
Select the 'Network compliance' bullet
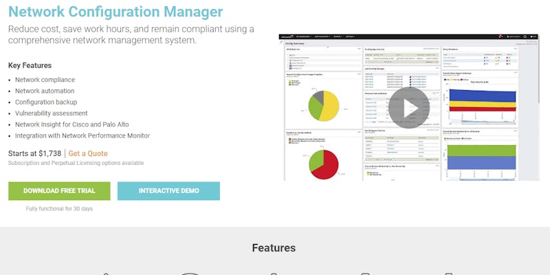45,80
